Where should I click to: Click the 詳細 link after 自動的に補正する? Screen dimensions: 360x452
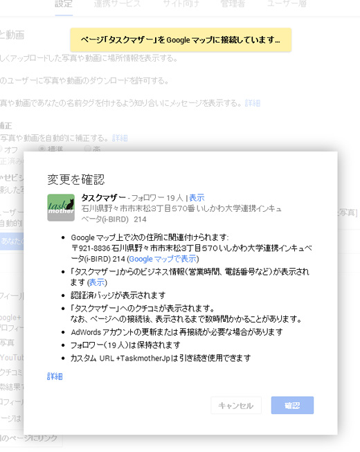(120, 138)
